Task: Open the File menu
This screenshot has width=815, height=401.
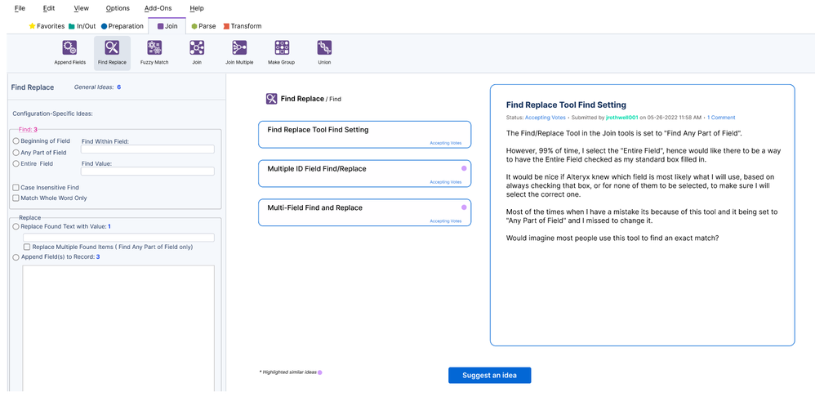Action: (x=20, y=8)
